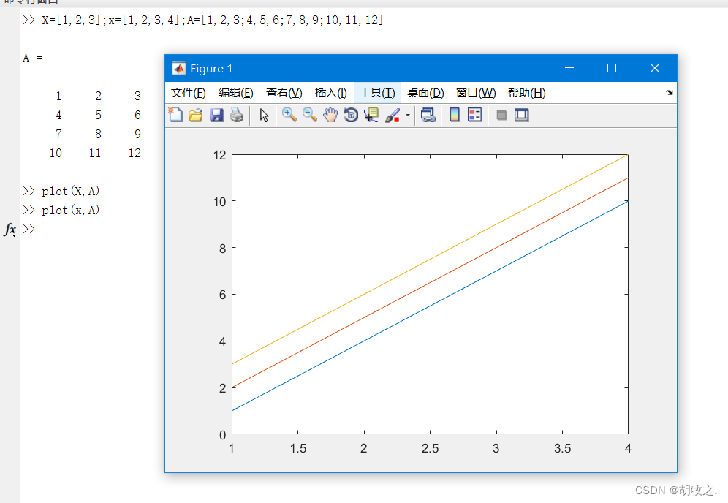Click the Show Plot Tools icon
The height and width of the screenshot is (503, 728).
(x=522, y=115)
